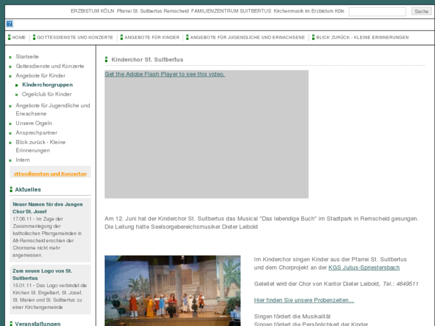Select Blick zurück - Kleine Erinnerungen sidebar item
The width and height of the screenshot is (435, 326).
point(41,146)
